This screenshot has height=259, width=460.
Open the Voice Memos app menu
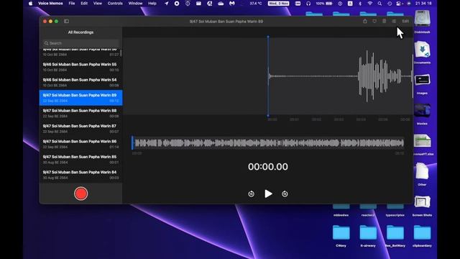pyautogui.click(x=50, y=4)
